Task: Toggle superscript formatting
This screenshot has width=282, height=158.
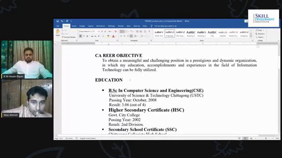Action: pos(99,36)
